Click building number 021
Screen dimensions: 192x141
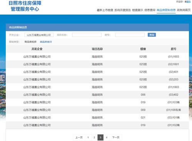tap(143, 118)
